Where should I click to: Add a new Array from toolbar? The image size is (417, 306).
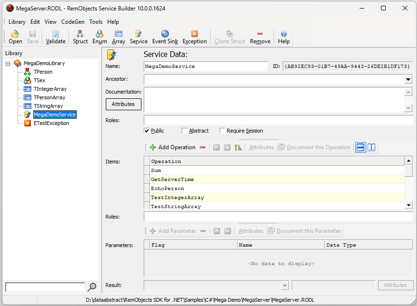(x=118, y=37)
